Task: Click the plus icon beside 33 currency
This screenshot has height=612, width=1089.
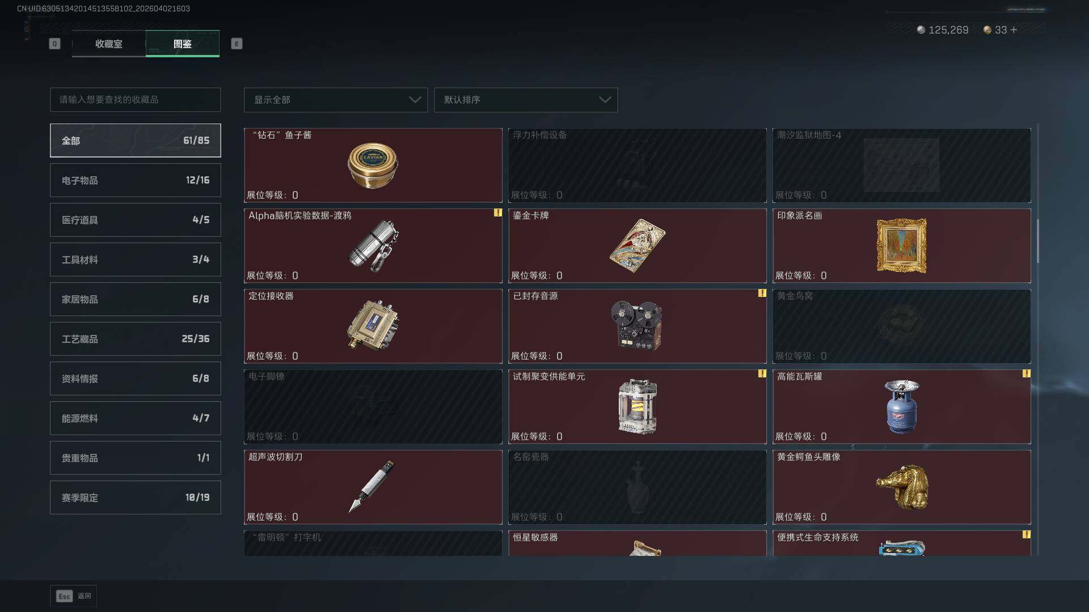Action: coord(1014,29)
